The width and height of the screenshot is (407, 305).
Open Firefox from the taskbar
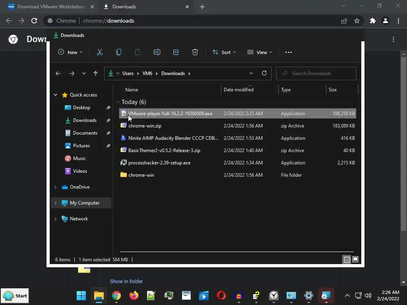[x=134, y=295]
